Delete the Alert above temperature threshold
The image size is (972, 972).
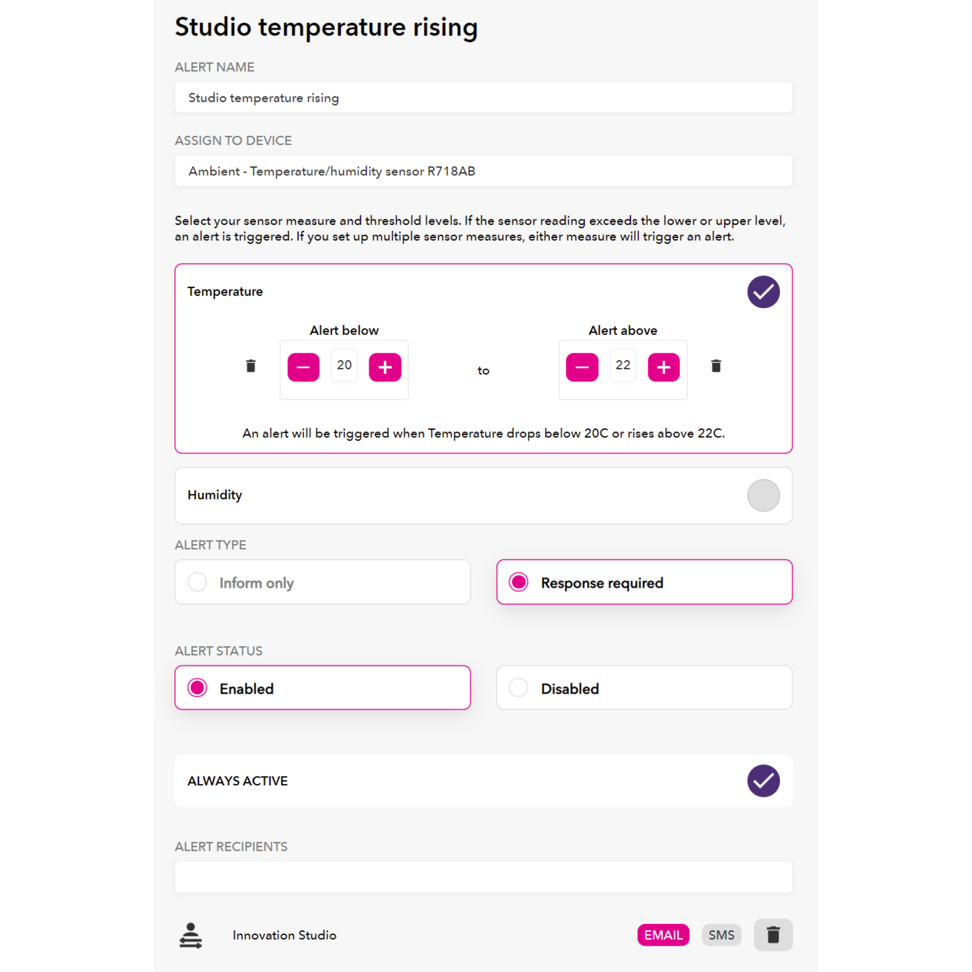tap(716, 366)
